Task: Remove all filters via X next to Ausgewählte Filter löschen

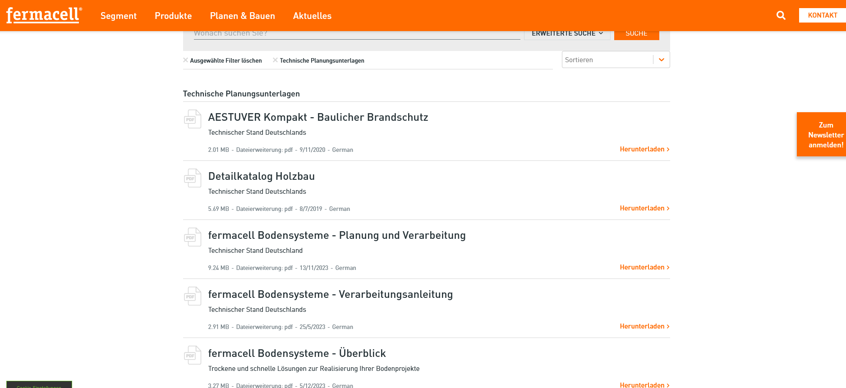Action: 185,60
